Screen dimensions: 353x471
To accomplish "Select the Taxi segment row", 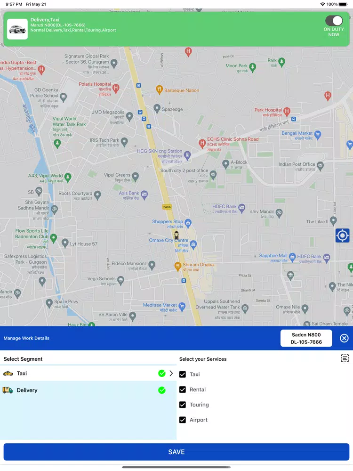I will coord(88,374).
